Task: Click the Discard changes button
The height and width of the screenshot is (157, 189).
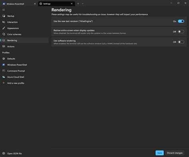Action: point(175,153)
